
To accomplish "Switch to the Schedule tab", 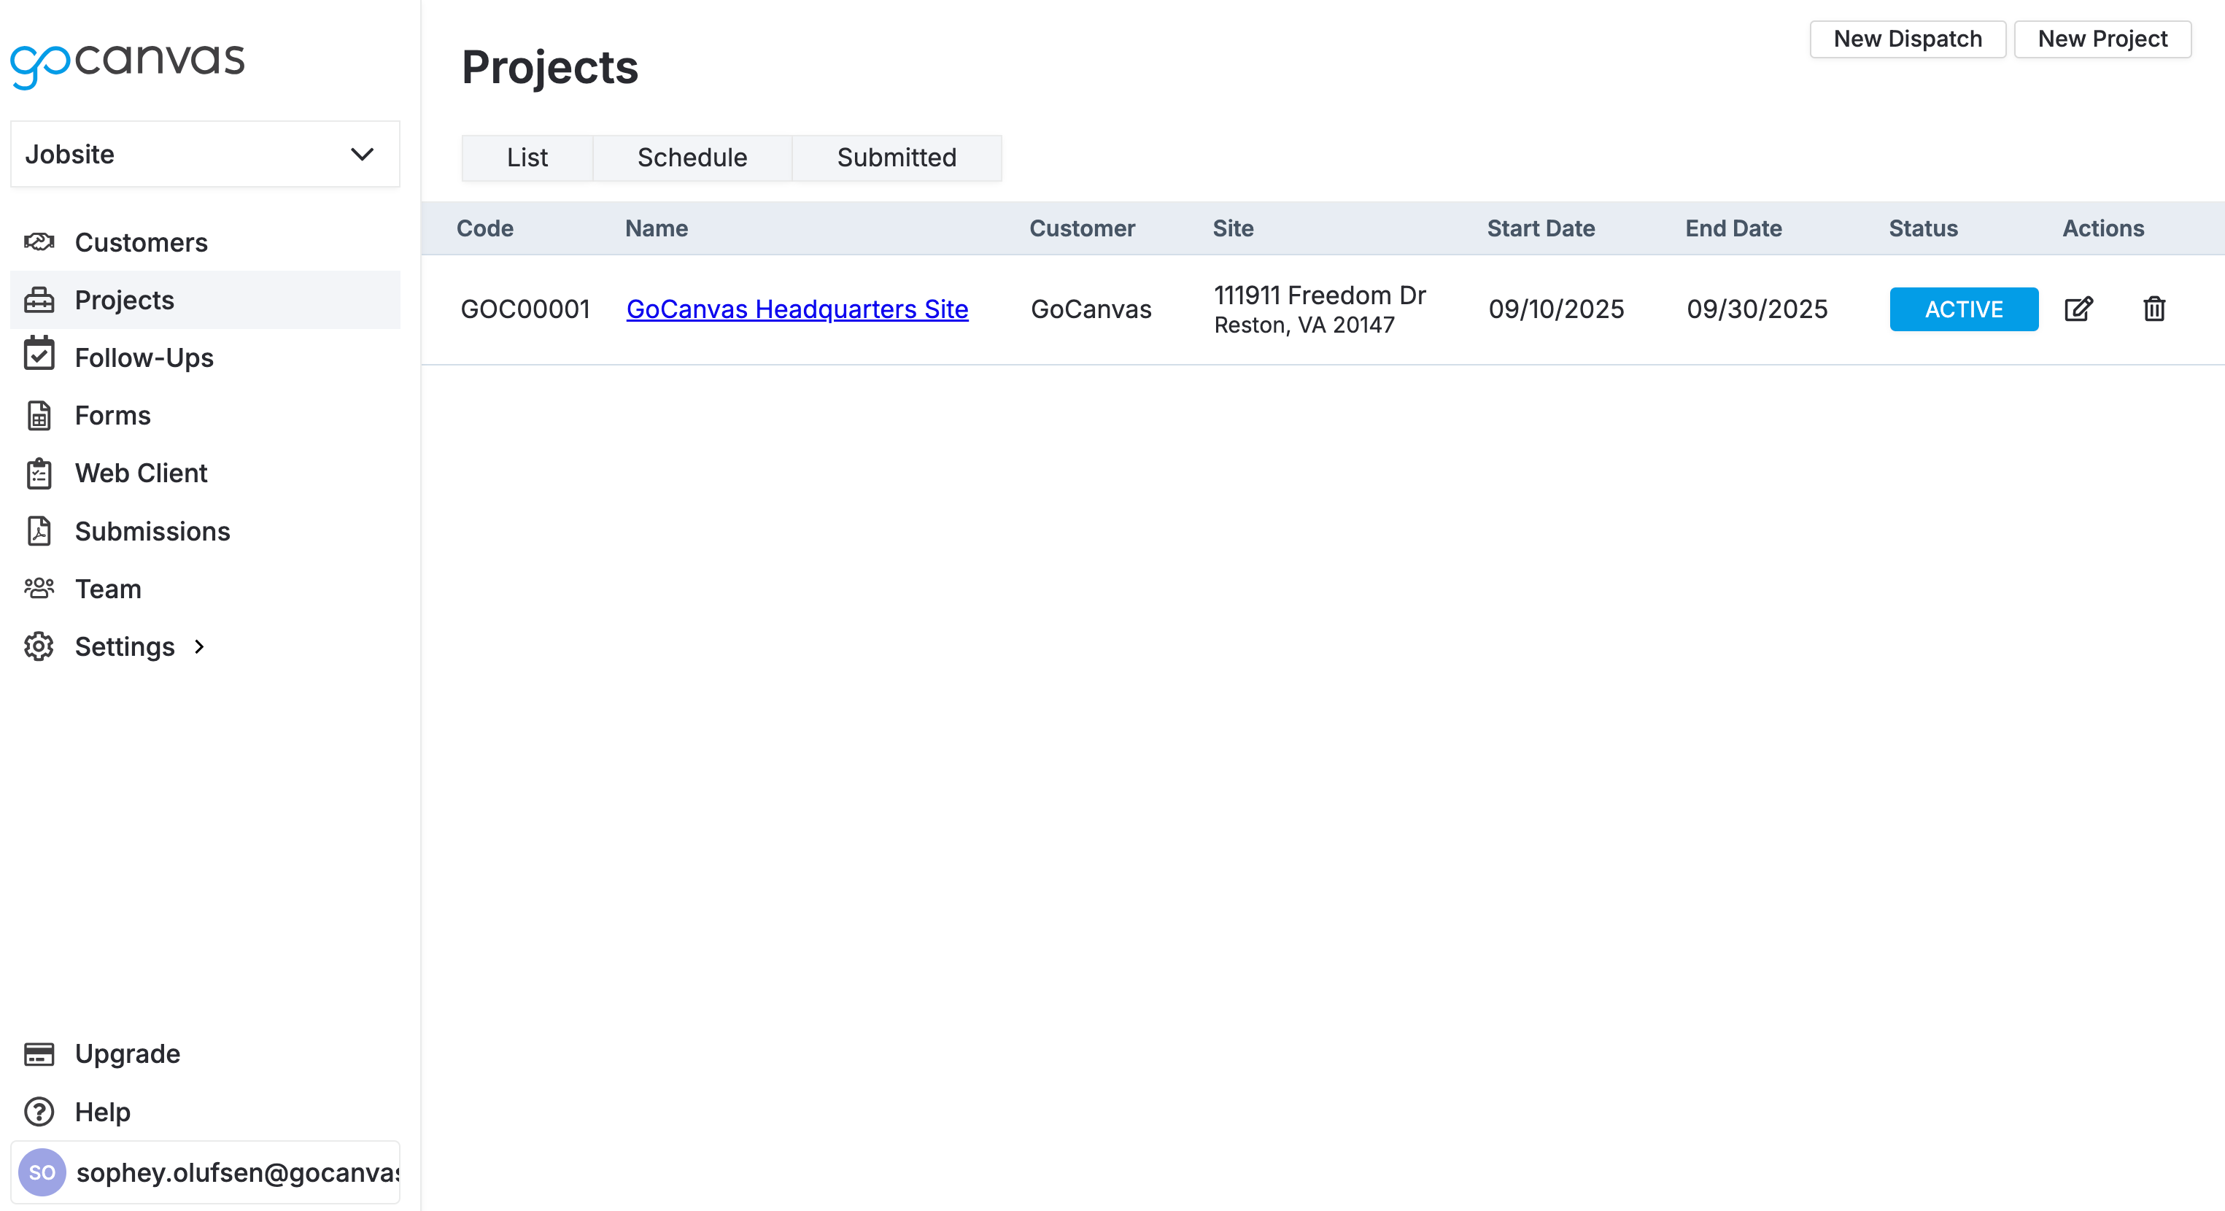I will pyautogui.click(x=692, y=158).
